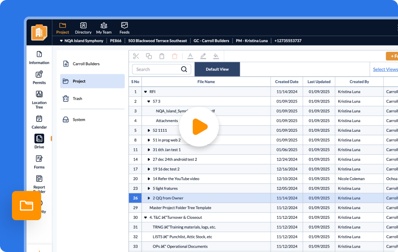Expand the 51 in prog web 2 folder
Image resolution: width=398 pixels, height=252 pixels.
(x=149, y=140)
